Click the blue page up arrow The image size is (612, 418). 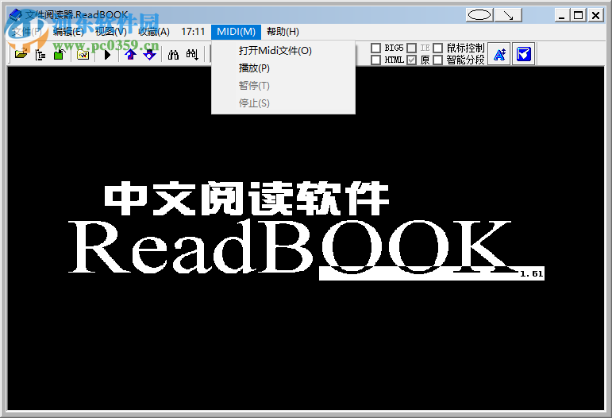(x=130, y=55)
